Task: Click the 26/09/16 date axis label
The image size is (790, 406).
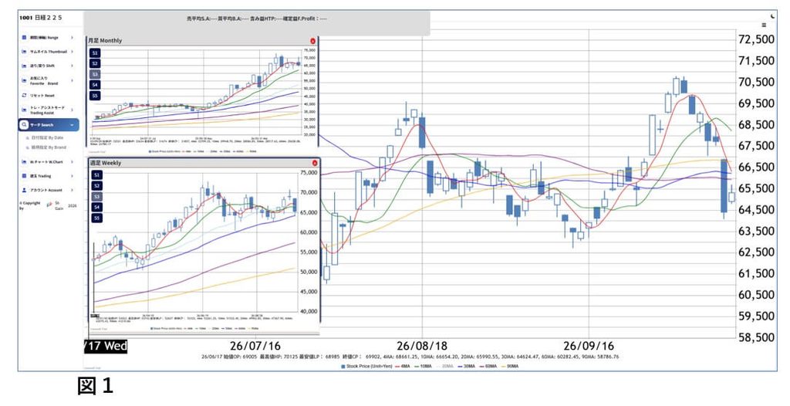Action: (589, 346)
